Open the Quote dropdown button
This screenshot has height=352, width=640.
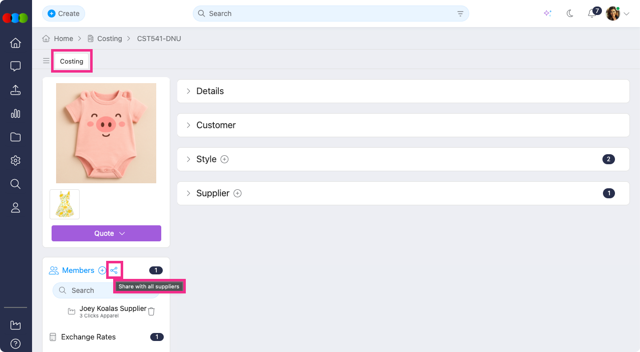106,233
